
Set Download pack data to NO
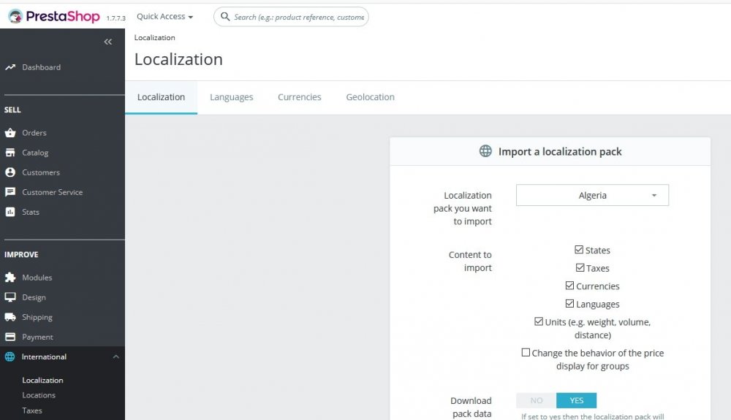pos(536,400)
